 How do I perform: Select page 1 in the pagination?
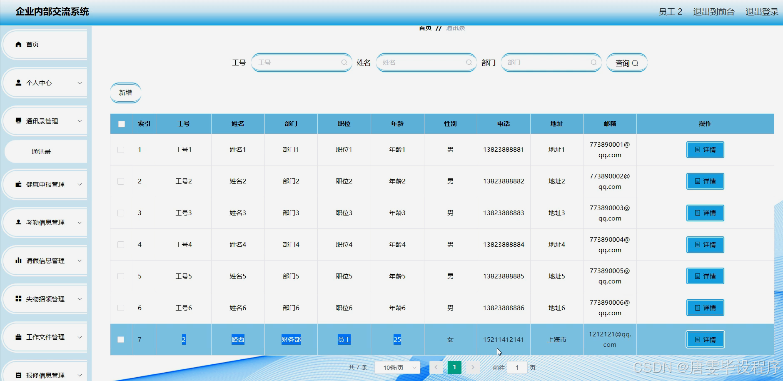454,367
